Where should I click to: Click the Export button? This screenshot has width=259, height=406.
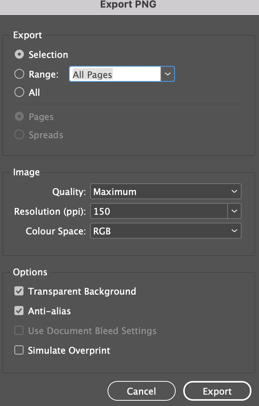pyautogui.click(x=217, y=391)
